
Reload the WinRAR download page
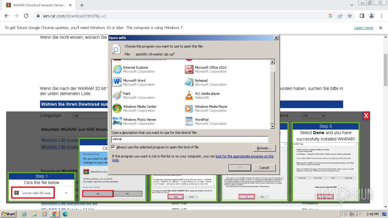click(x=26, y=16)
